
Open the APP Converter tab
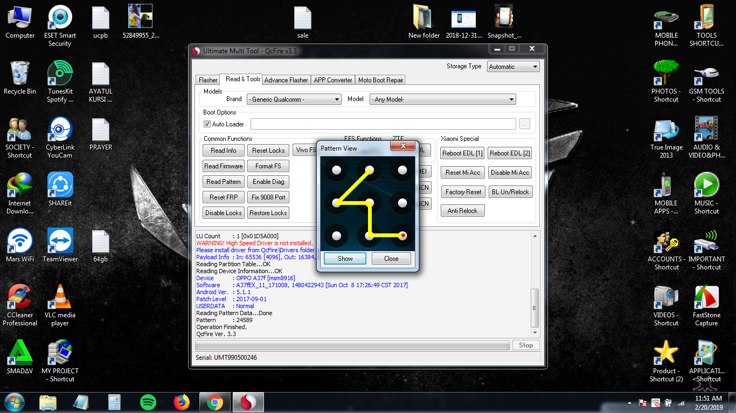(333, 80)
